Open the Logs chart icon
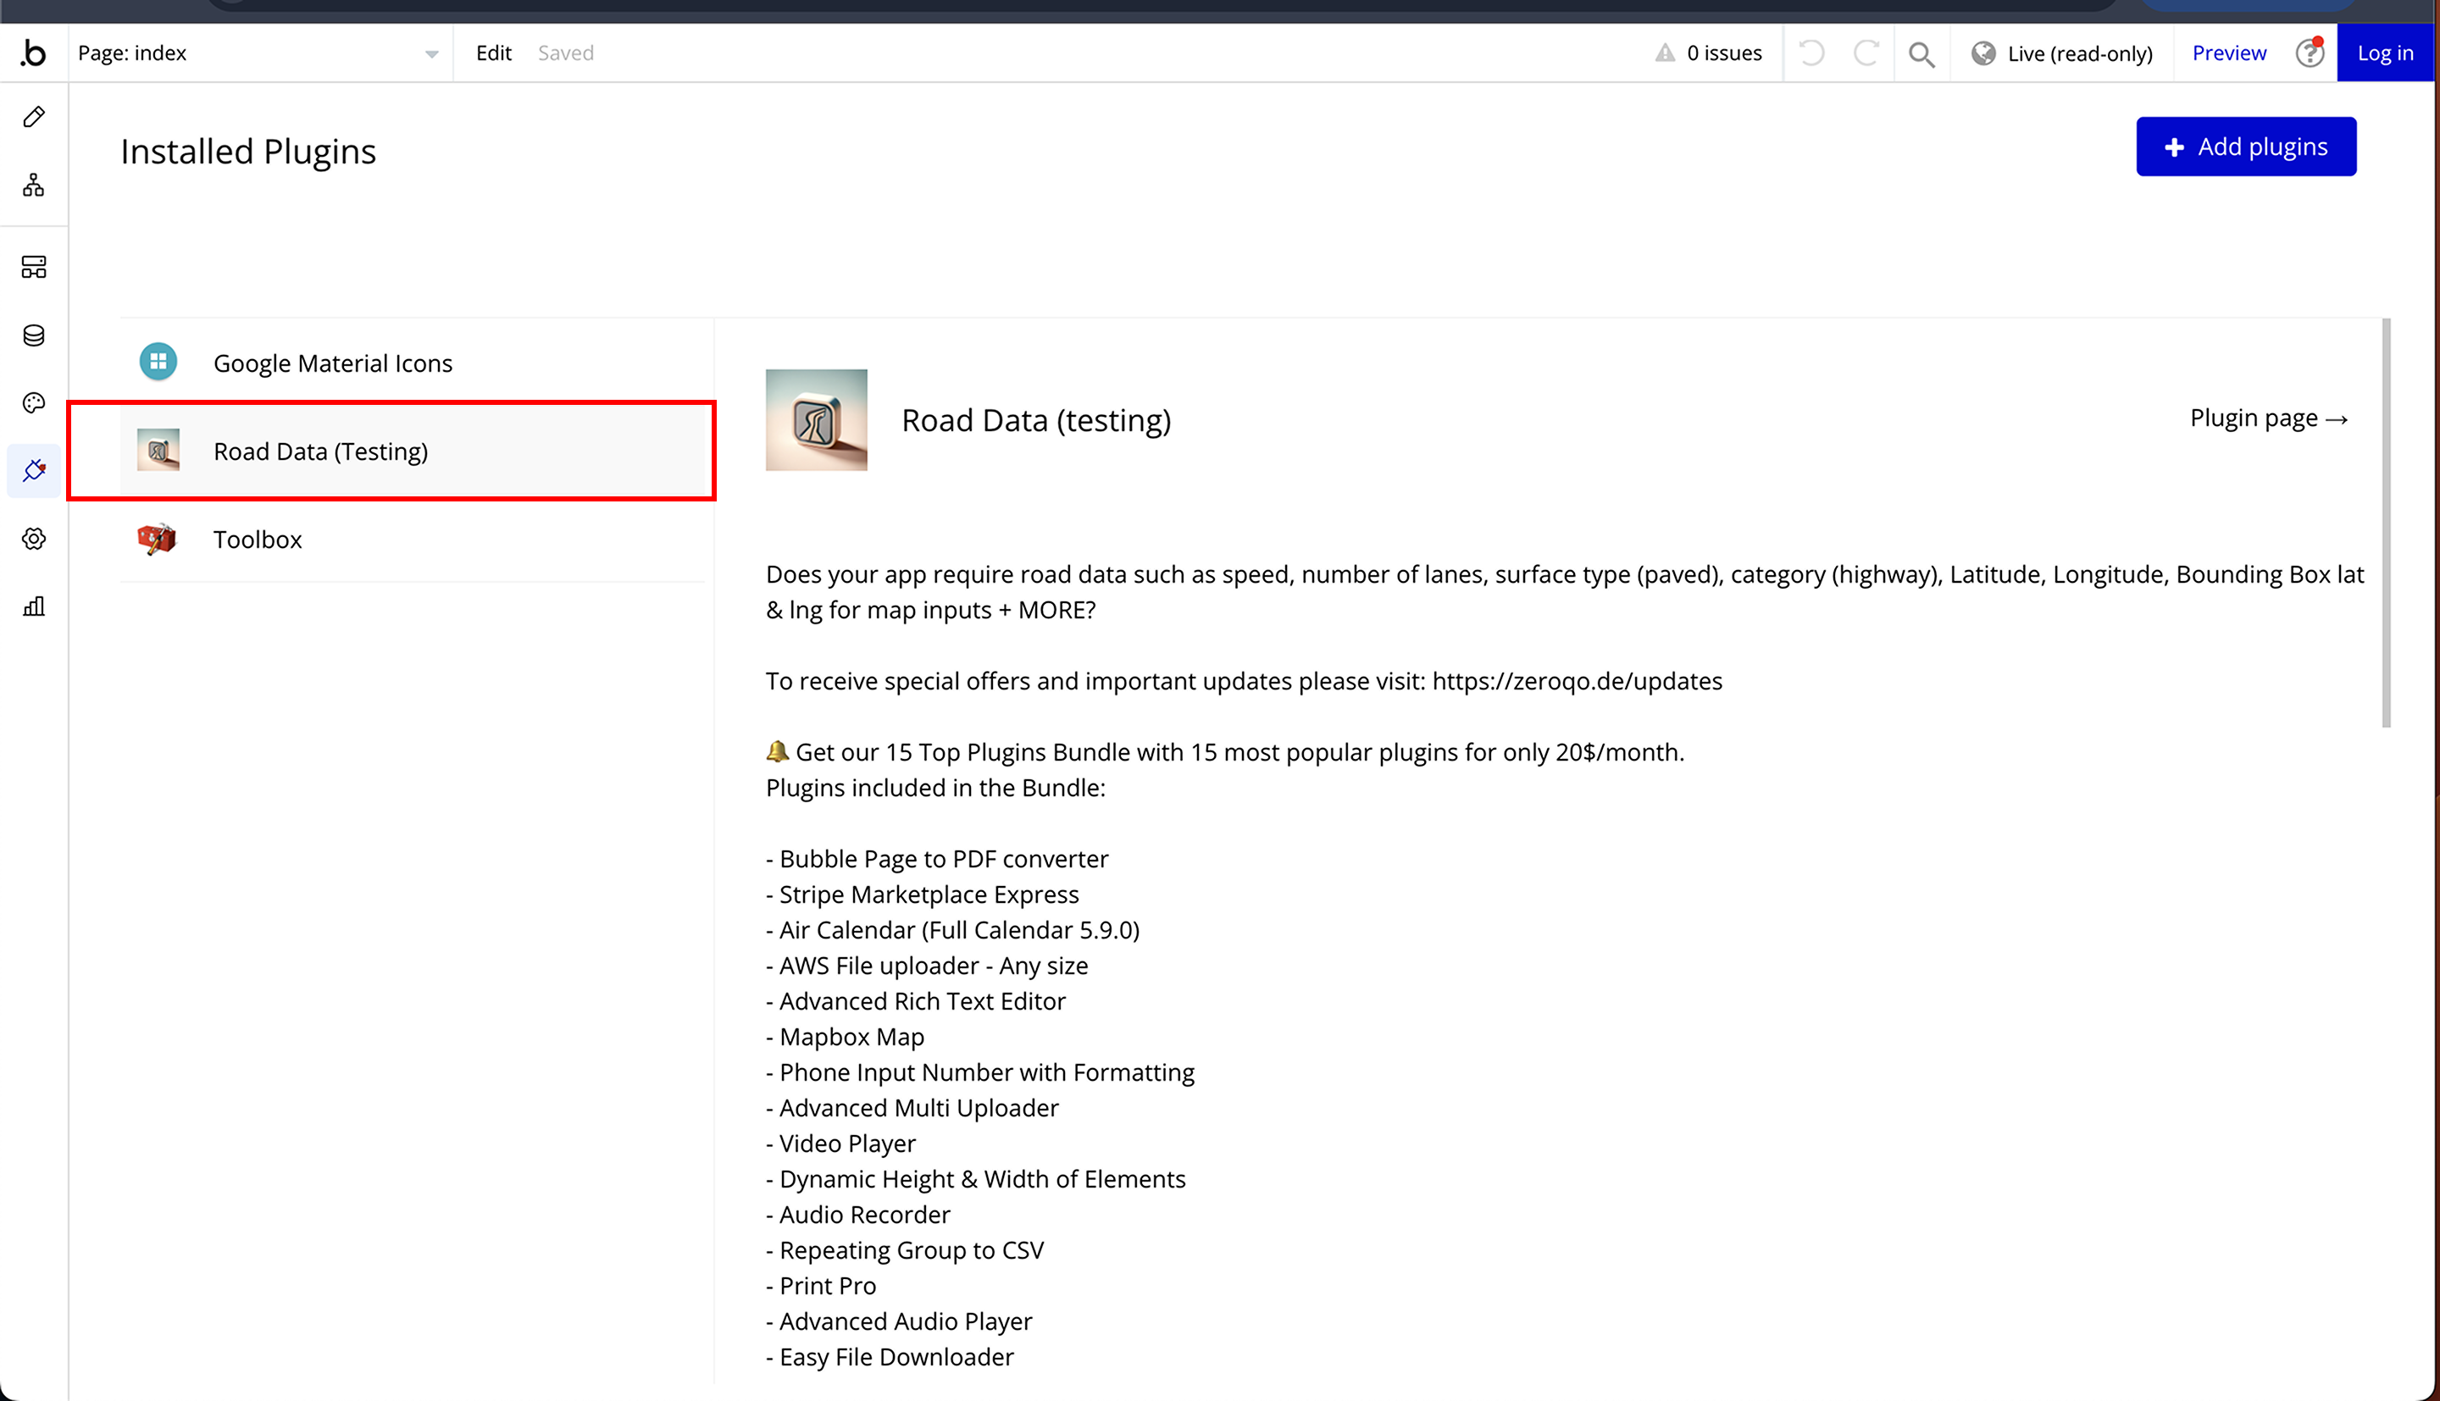The height and width of the screenshot is (1401, 2440). click(34, 606)
